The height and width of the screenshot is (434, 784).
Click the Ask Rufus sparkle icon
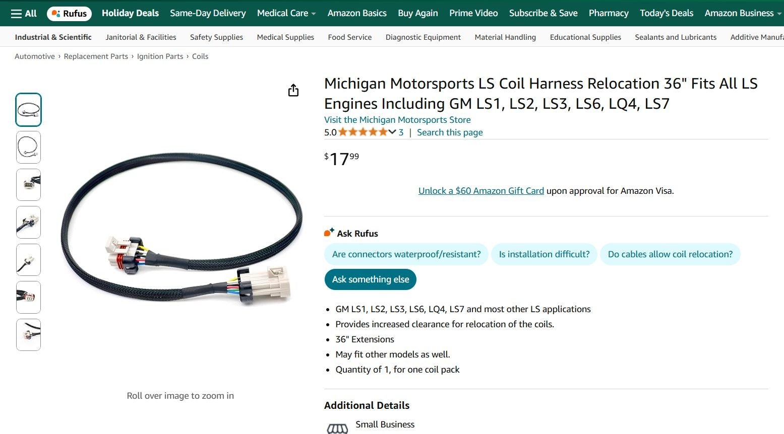pyautogui.click(x=329, y=233)
